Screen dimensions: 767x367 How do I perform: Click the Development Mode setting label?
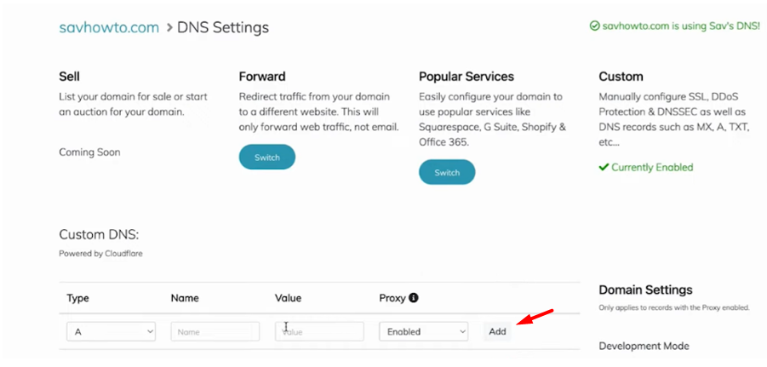click(644, 346)
